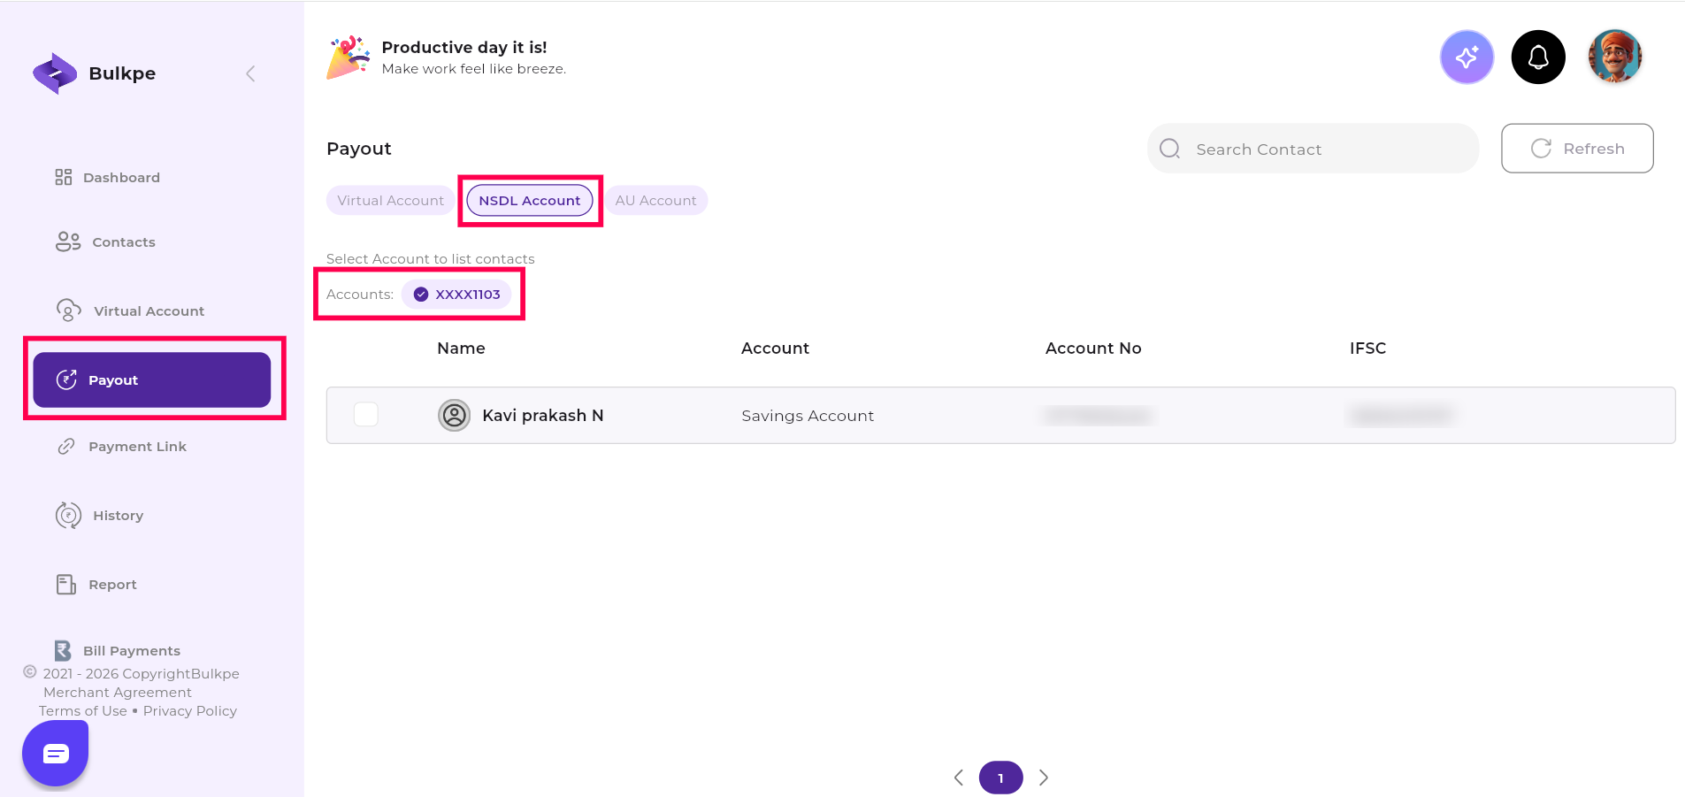Screen dimensions: 1685x797
Task: Toggle the XXXX1103 account selection chip
Action: (x=456, y=295)
